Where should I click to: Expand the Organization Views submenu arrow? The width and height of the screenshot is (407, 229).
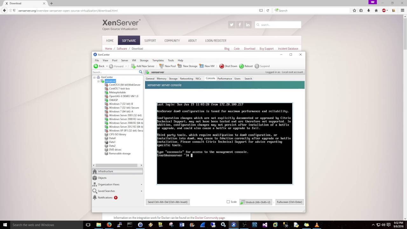pos(141,184)
